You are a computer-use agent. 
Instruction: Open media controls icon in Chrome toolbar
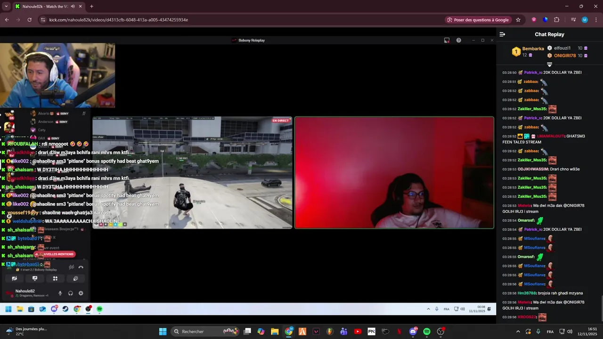(573, 20)
